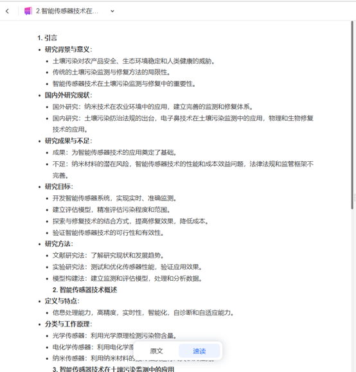Select the bullet 研究背景与意义

(x=68, y=49)
